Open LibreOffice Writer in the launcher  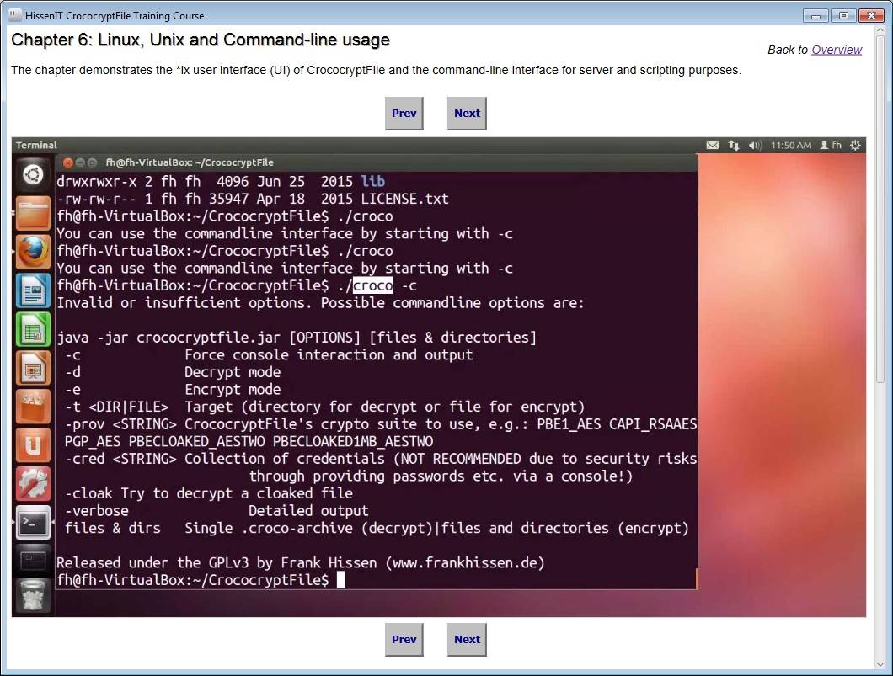pos(33,290)
